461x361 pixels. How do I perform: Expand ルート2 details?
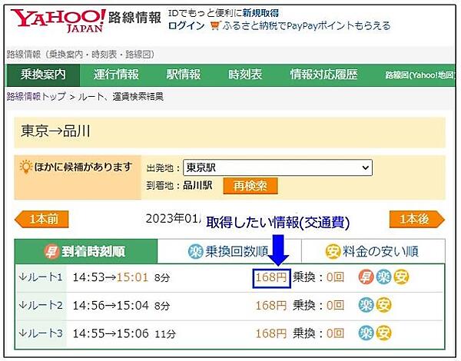pos(41,305)
